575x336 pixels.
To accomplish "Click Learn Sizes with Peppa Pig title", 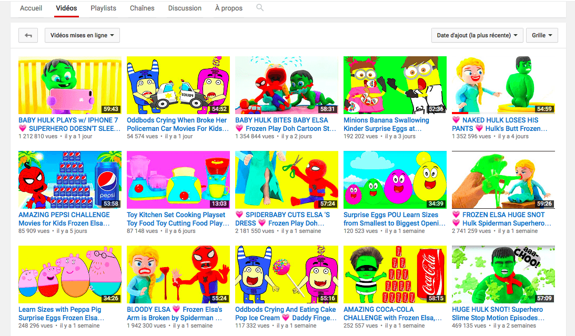I will tap(61, 313).
